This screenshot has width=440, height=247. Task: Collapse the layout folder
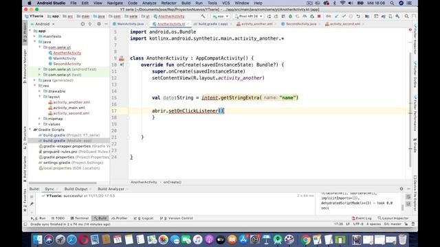point(40,97)
